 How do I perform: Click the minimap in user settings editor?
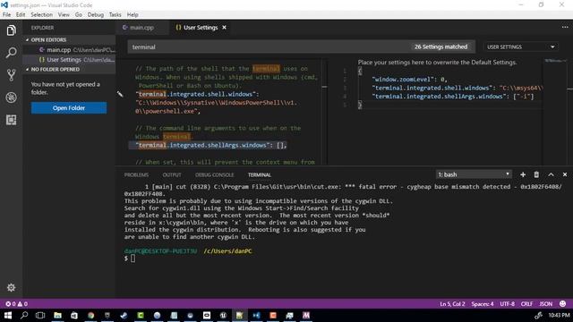click(555, 61)
